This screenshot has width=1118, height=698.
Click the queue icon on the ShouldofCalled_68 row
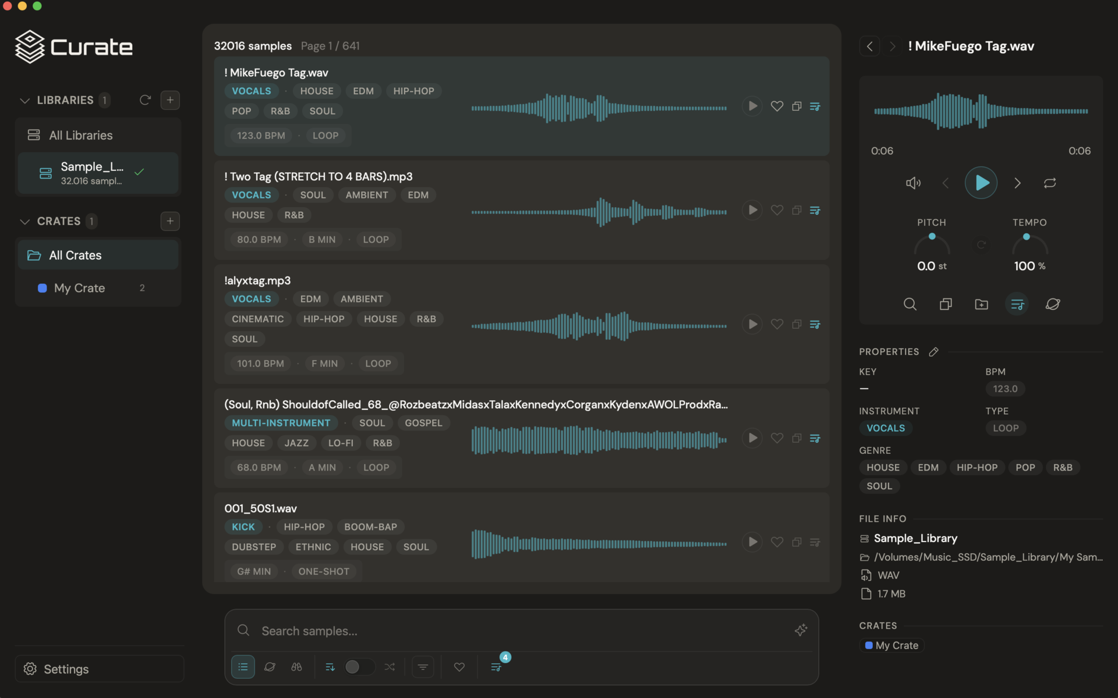(815, 438)
